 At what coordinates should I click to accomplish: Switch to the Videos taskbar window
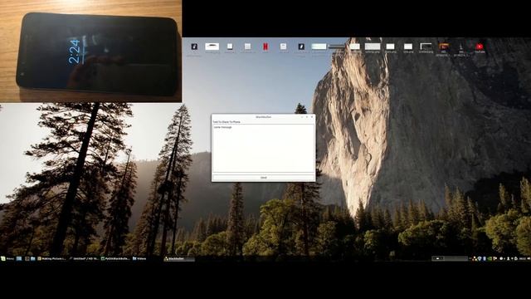pyautogui.click(x=139, y=258)
